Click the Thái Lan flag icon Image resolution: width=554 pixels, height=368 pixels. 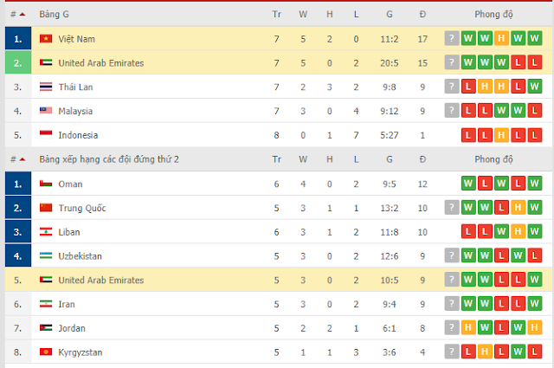click(x=46, y=87)
